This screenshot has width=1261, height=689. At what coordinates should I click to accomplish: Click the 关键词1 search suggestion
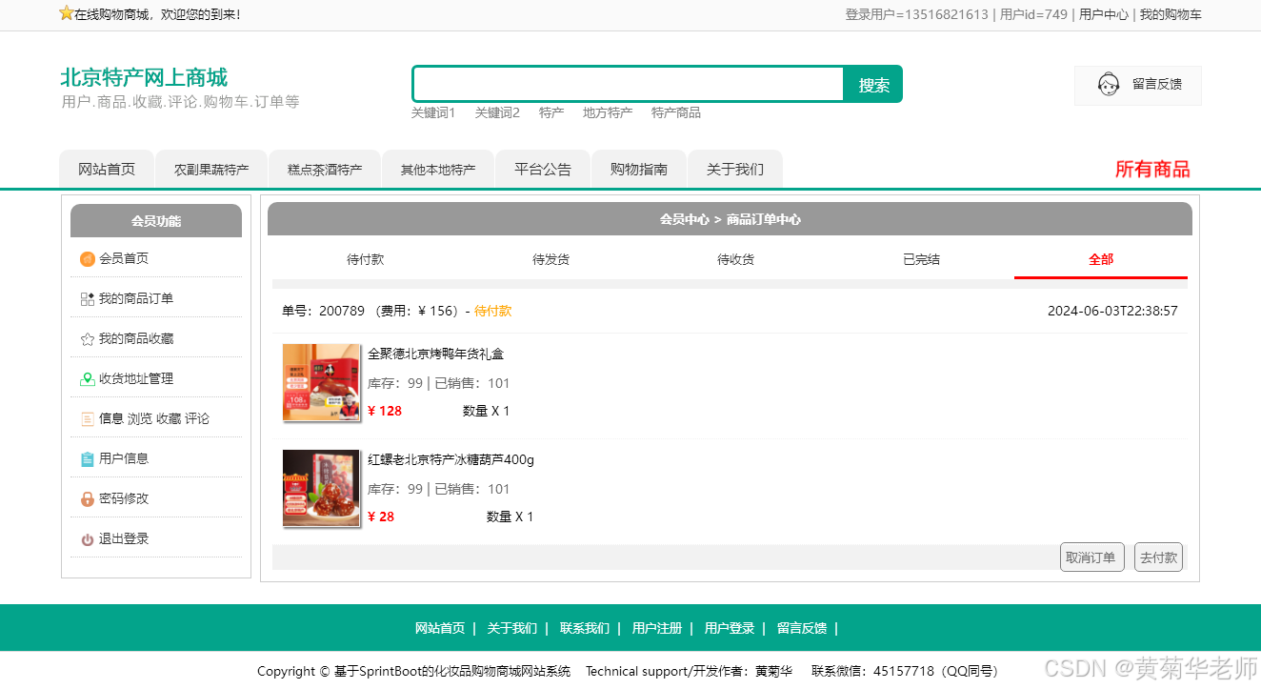[433, 112]
